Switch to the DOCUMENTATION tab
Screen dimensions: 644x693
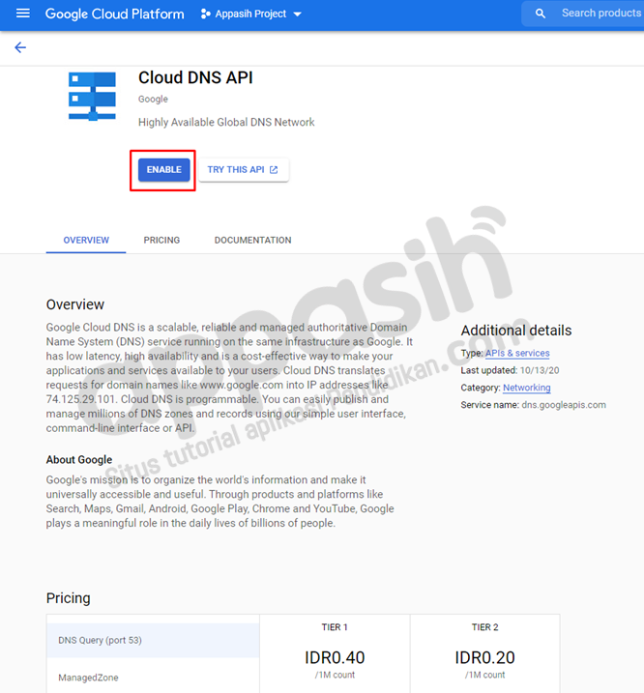[x=252, y=240]
